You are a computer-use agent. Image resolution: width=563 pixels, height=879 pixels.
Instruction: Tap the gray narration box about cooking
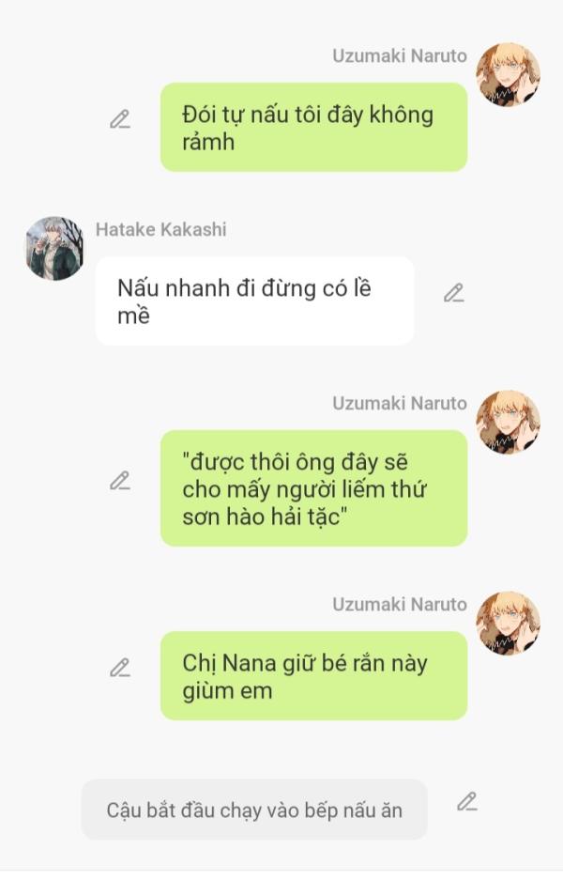tap(254, 810)
